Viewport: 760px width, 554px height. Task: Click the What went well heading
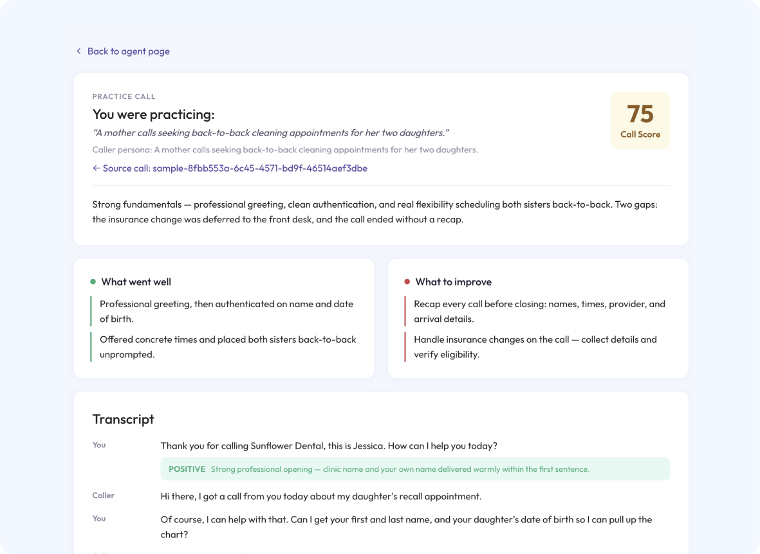tap(136, 282)
